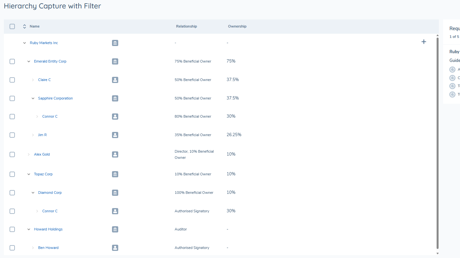
Task: Click the scrollbar down arrow
Action: [437, 253]
